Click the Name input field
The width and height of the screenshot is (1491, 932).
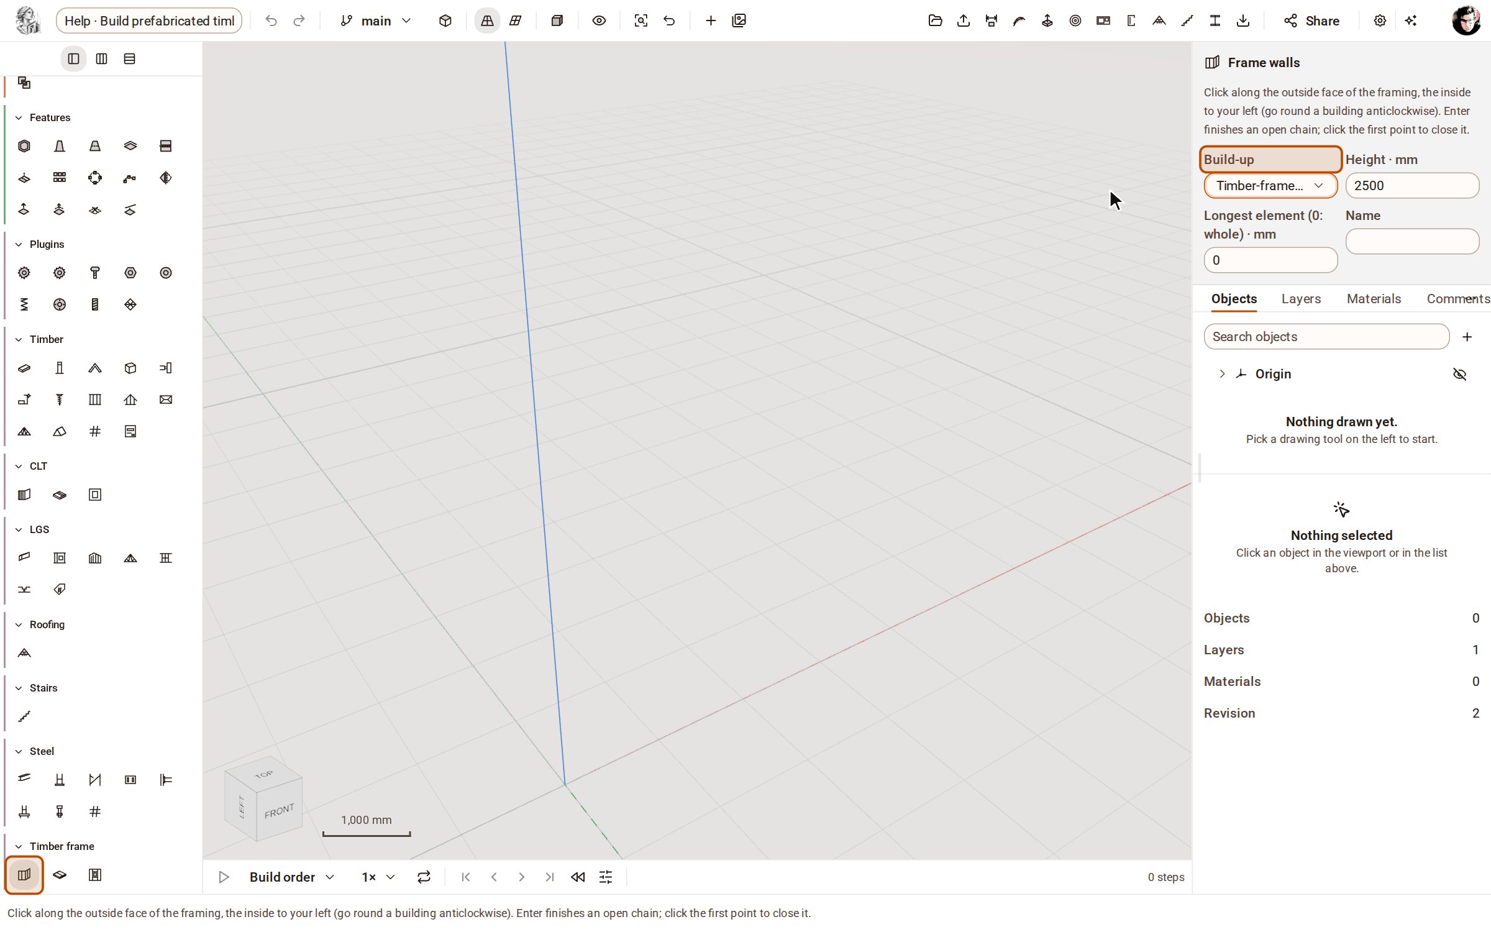click(x=1412, y=242)
